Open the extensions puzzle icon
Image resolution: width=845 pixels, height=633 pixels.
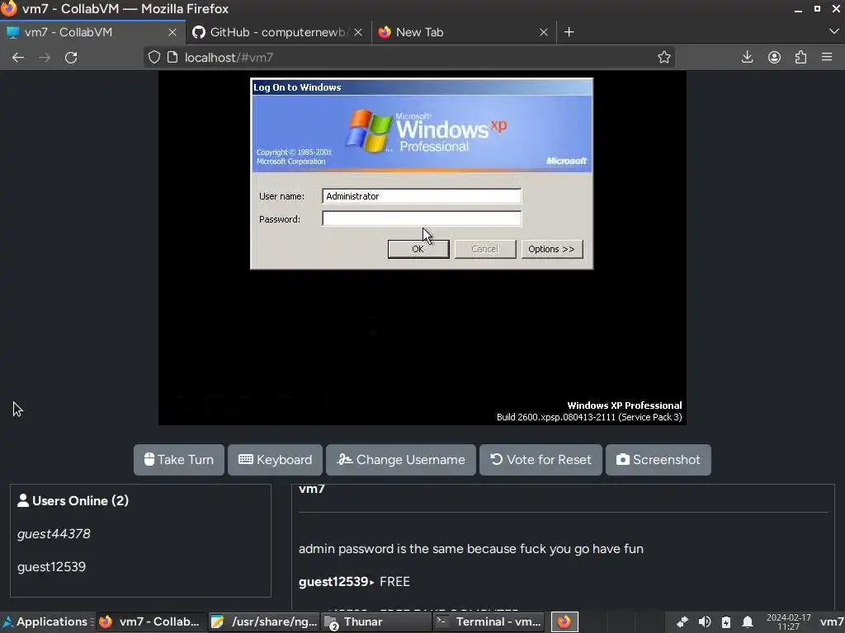point(800,57)
